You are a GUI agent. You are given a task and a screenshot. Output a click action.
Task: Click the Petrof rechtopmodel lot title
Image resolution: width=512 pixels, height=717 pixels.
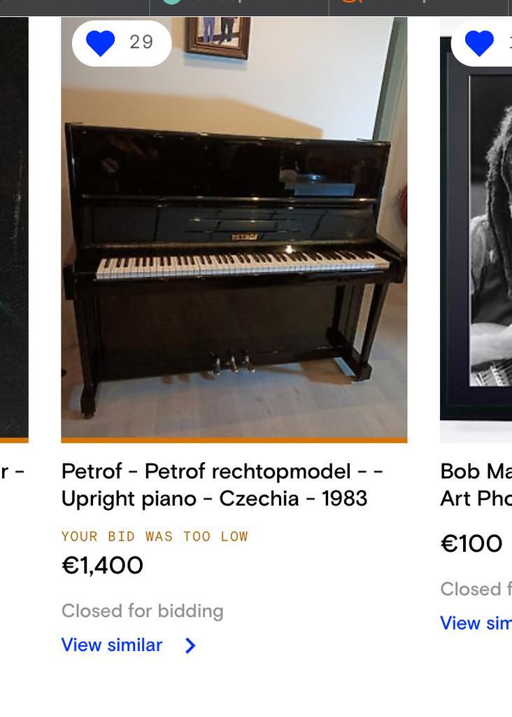point(222,485)
